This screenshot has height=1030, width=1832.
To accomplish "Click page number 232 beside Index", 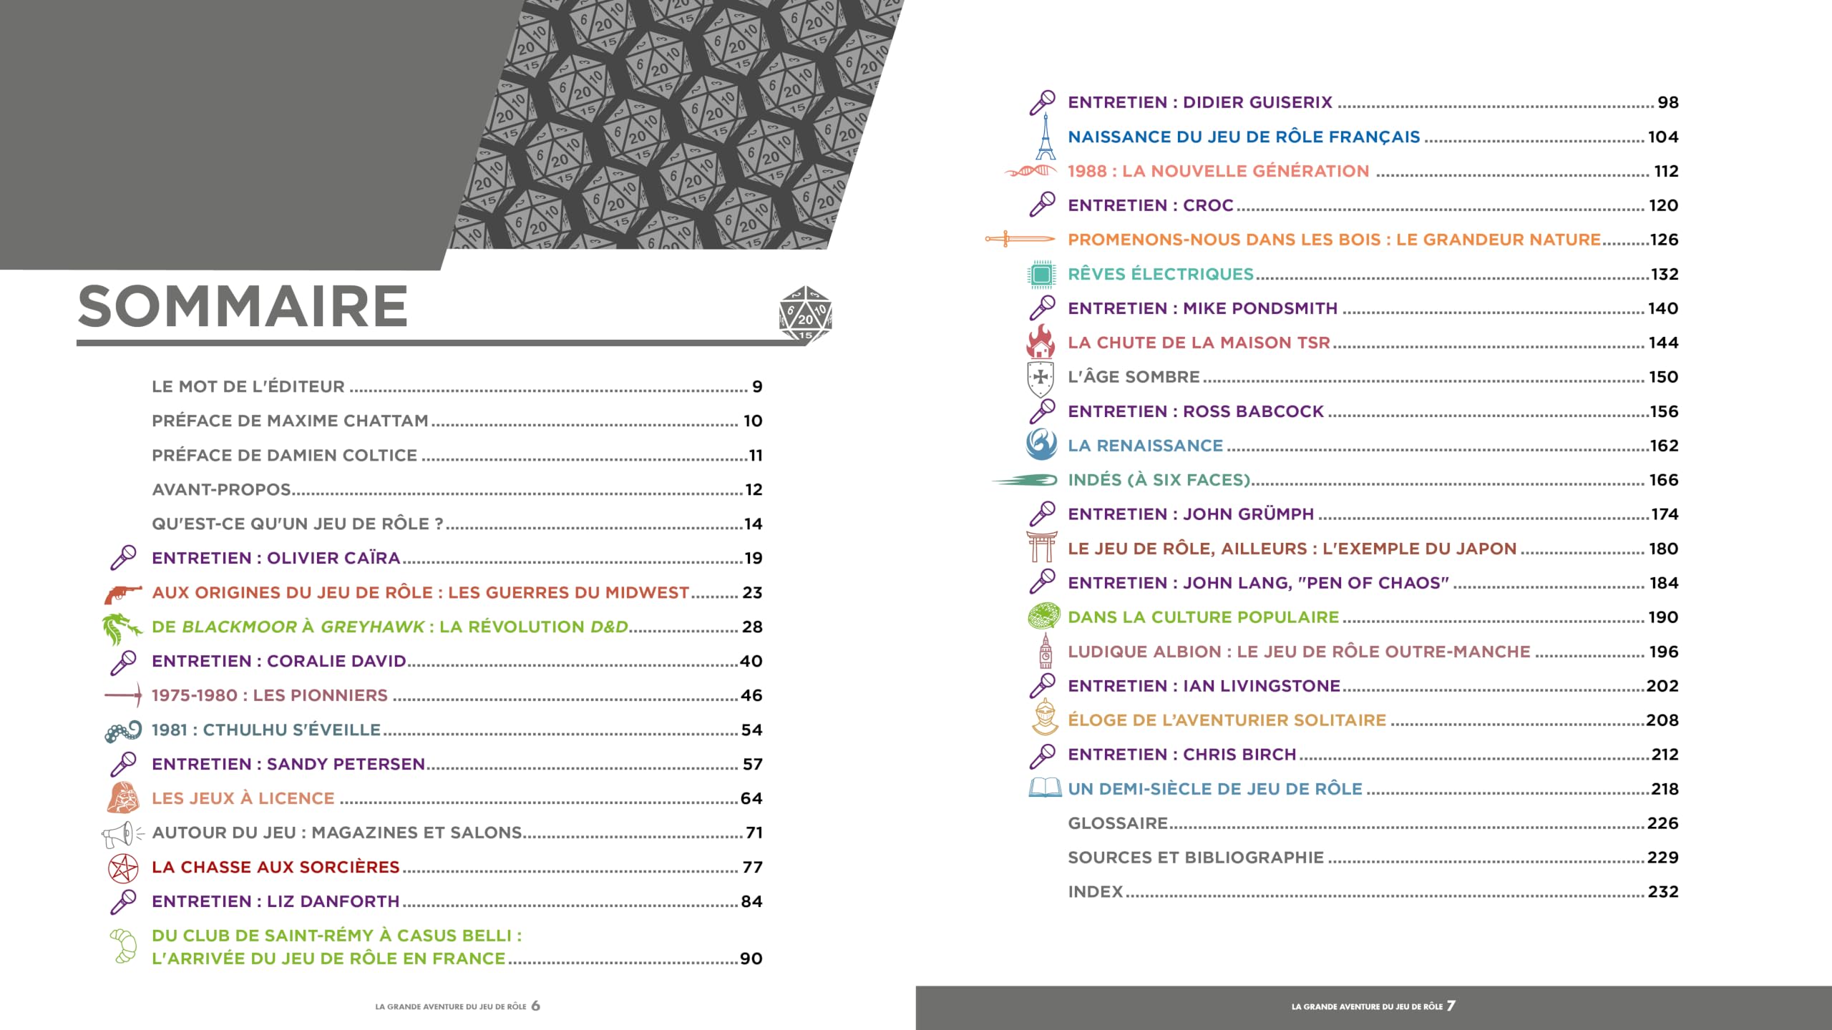I will [x=1663, y=892].
